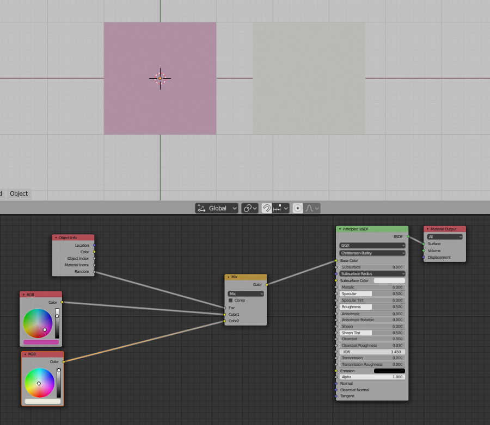Open the Global transform orientation dropdown
Viewport: 490px width, 425px height.
pyautogui.click(x=217, y=208)
